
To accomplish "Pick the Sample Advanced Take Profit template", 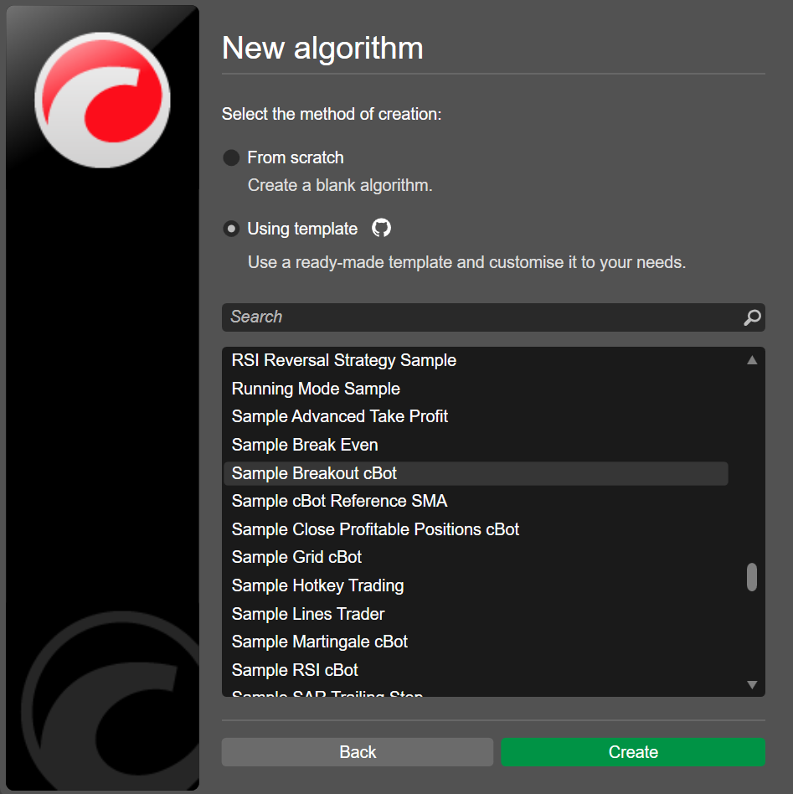I will [339, 416].
